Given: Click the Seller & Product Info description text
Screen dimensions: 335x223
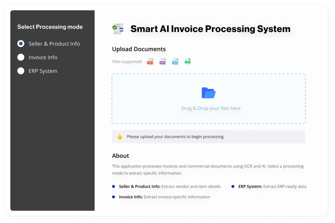Looking at the screenshot, I should coord(169,187).
